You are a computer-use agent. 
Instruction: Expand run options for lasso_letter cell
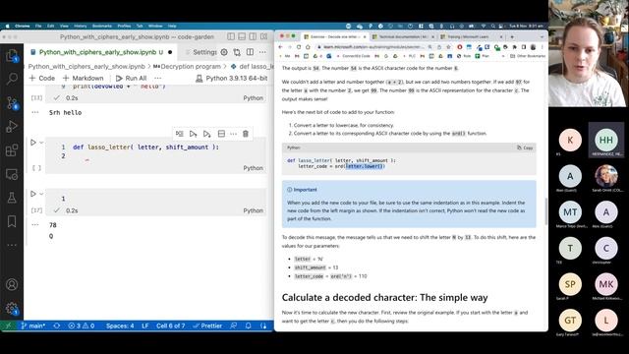coord(41,143)
